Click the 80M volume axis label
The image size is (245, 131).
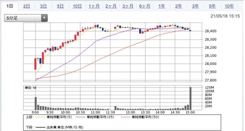(208, 95)
